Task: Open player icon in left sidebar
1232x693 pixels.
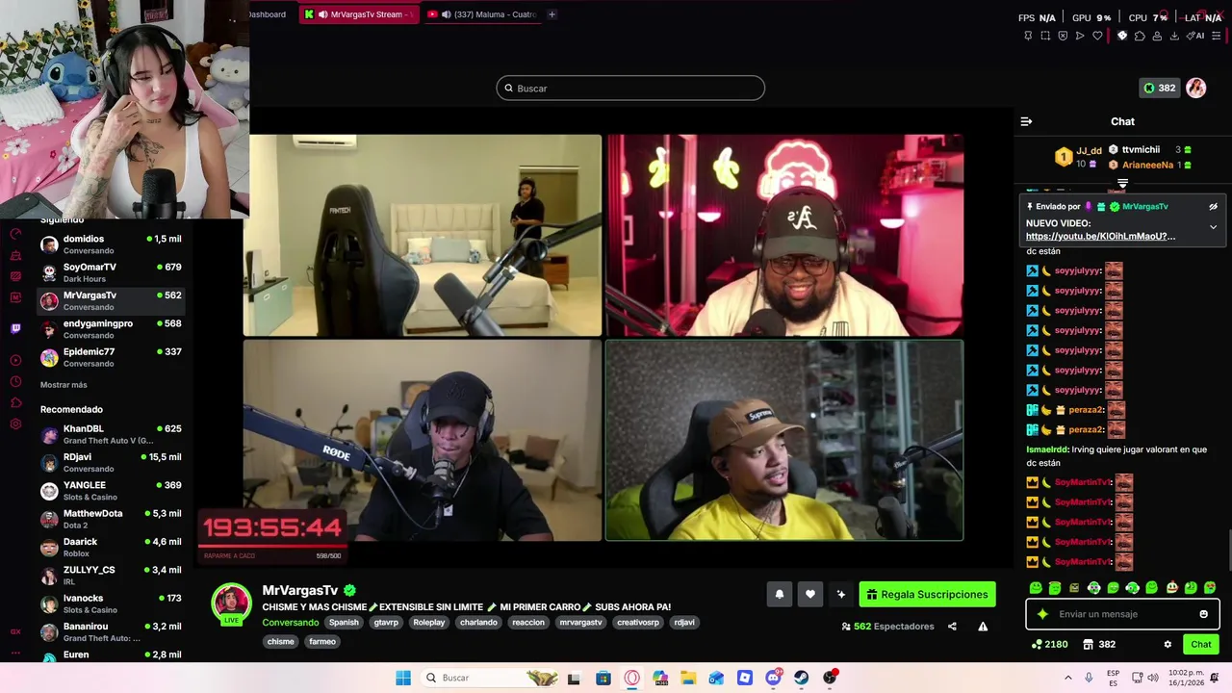Action: (15, 360)
